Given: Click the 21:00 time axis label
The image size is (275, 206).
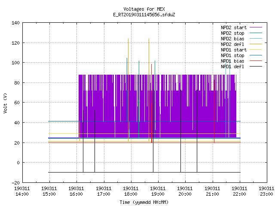Looking at the screenshot, I should coord(212,194).
